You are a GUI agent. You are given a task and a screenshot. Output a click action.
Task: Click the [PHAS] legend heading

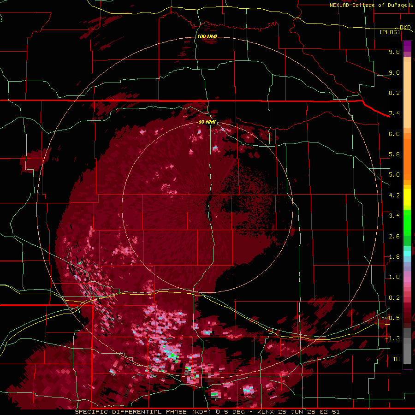390,32
